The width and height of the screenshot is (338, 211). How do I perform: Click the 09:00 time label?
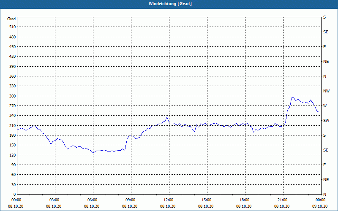[131, 200]
